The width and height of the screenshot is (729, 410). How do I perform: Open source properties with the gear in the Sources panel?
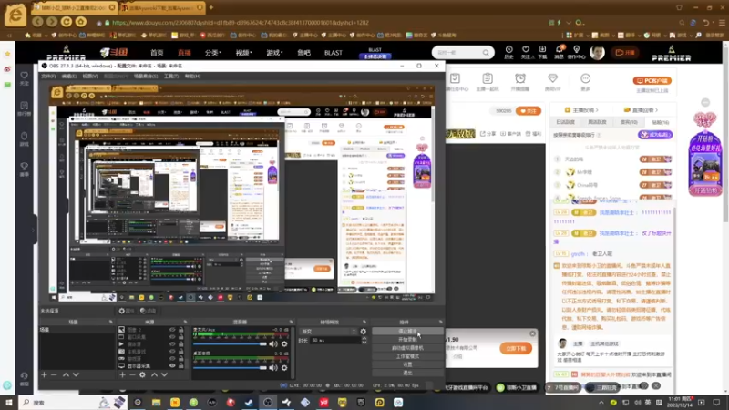(142, 374)
